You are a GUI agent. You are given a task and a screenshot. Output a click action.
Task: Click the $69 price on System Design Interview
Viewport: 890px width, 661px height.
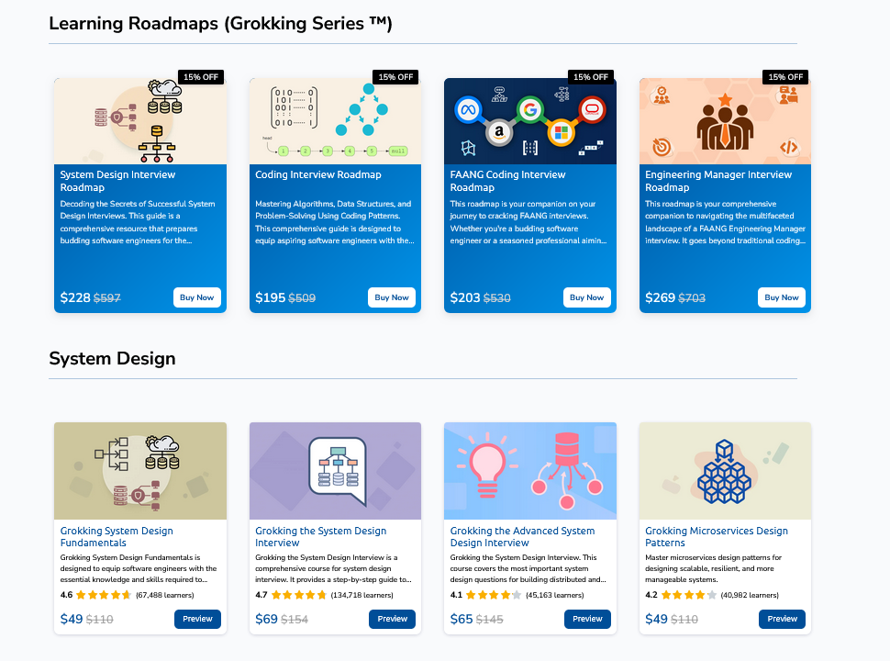267,619
